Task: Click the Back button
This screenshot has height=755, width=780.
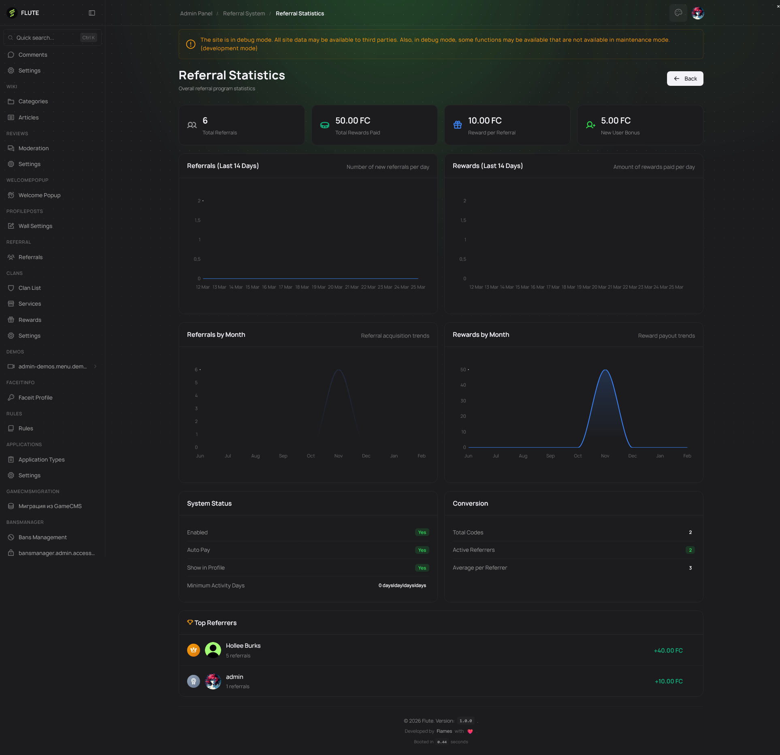Action: 685,79
